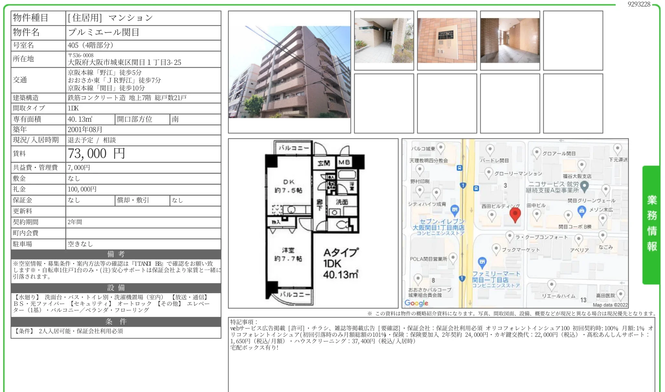Viewport: 665px width, 392px height.
Task: Open the intercom panel thumbnail photo
Action: [447, 40]
